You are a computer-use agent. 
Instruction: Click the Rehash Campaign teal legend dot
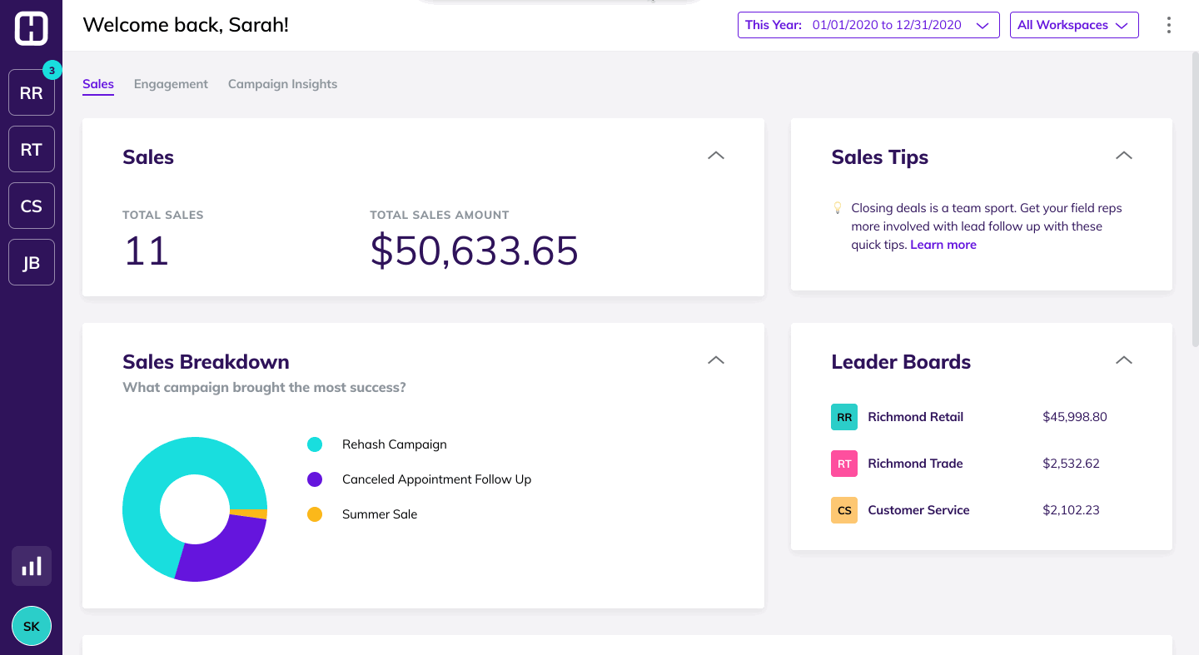pos(315,444)
